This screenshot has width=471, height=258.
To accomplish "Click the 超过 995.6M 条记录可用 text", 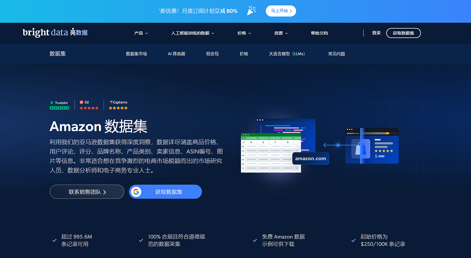I will coord(77,241).
